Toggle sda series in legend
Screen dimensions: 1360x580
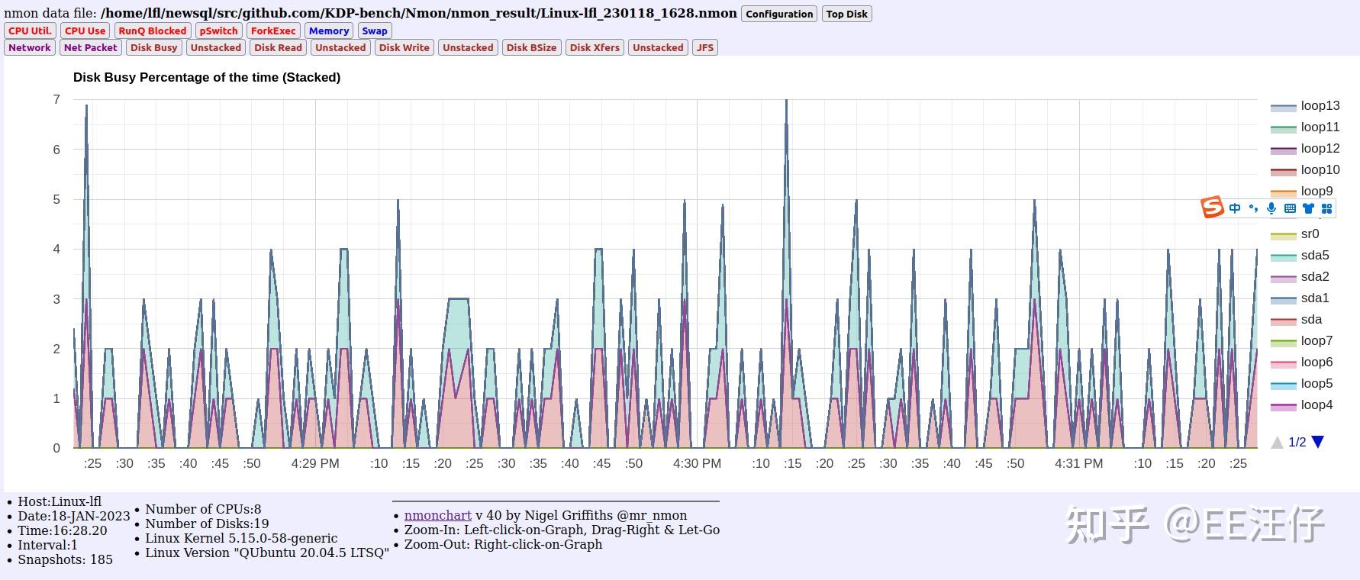pyautogui.click(x=1296, y=320)
